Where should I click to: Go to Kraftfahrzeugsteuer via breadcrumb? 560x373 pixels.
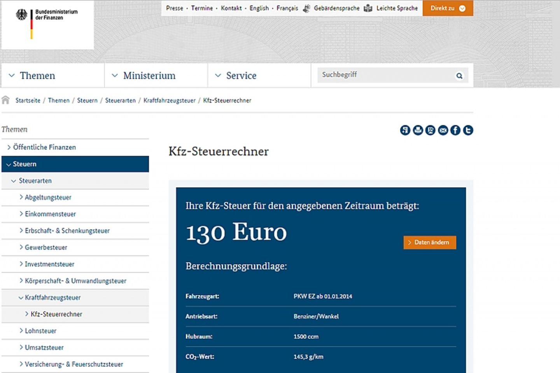(x=169, y=100)
